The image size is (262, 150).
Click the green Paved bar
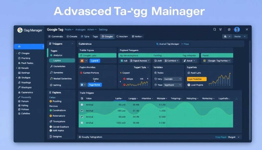(x=217, y=55)
